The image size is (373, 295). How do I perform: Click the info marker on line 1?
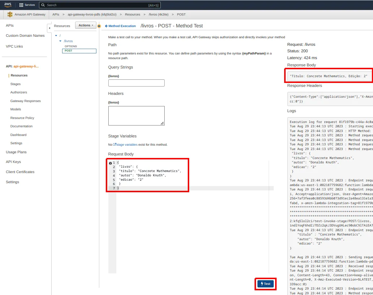[110, 163]
